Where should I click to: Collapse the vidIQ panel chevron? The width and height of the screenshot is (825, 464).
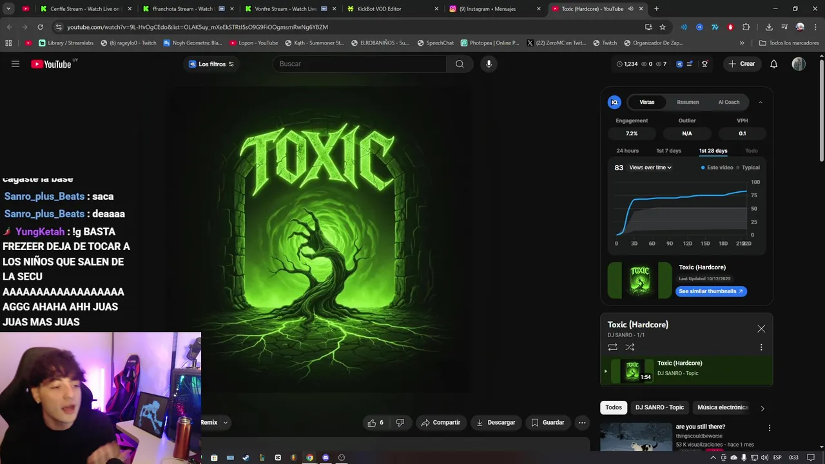coord(760,102)
